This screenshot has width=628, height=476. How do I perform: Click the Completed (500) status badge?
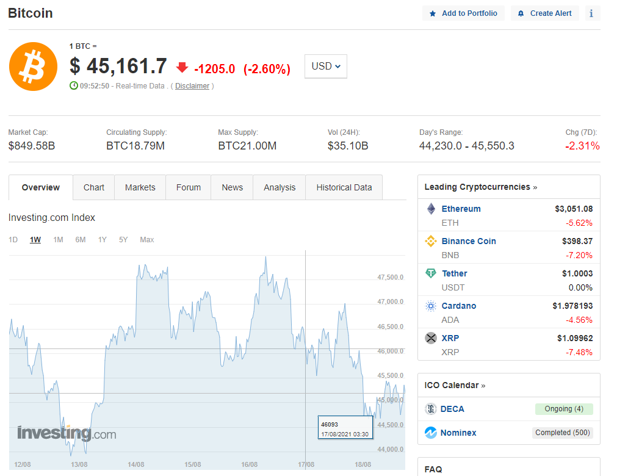[562, 433]
